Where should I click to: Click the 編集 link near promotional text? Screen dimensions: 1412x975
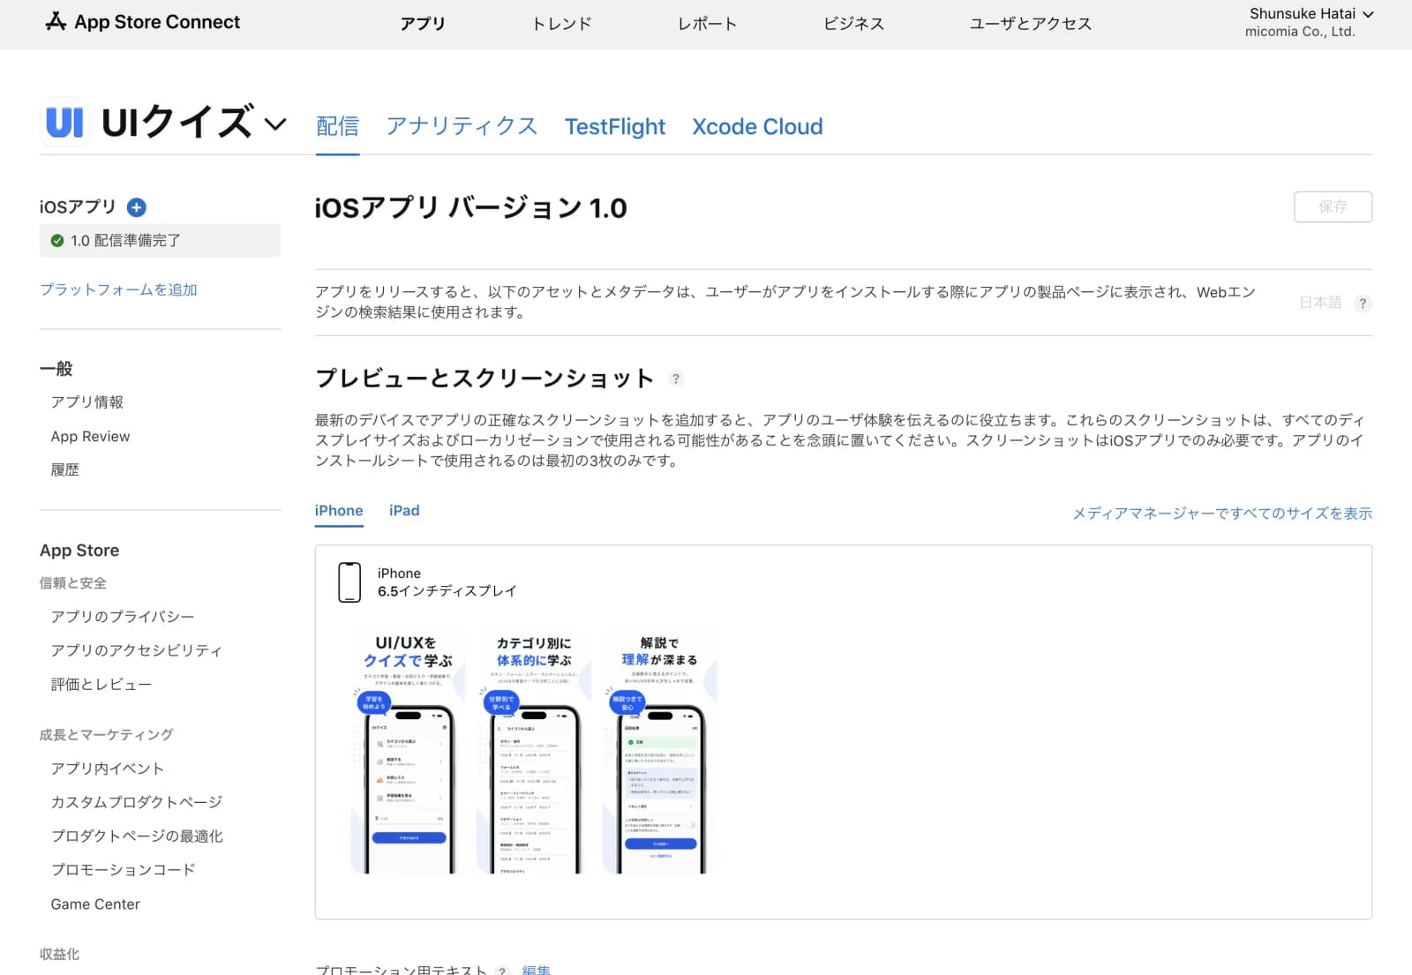537,970
